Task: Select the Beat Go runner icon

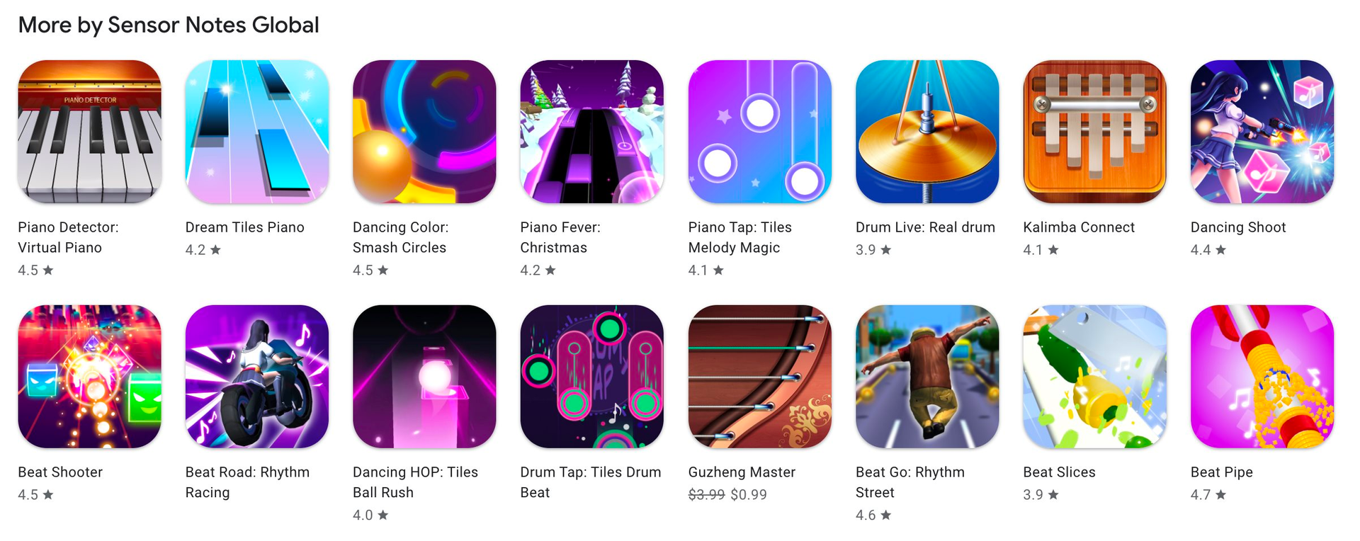Action: (x=927, y=377)
